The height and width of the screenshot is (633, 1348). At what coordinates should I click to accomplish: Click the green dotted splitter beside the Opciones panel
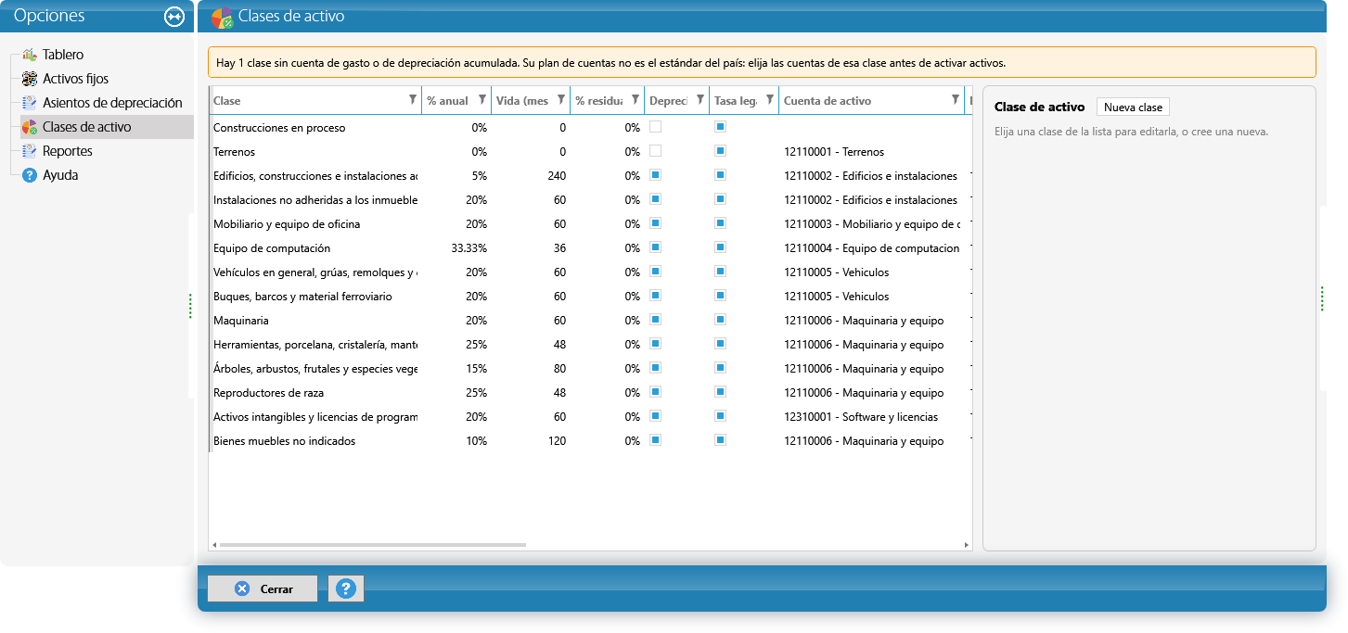[190, 306]
